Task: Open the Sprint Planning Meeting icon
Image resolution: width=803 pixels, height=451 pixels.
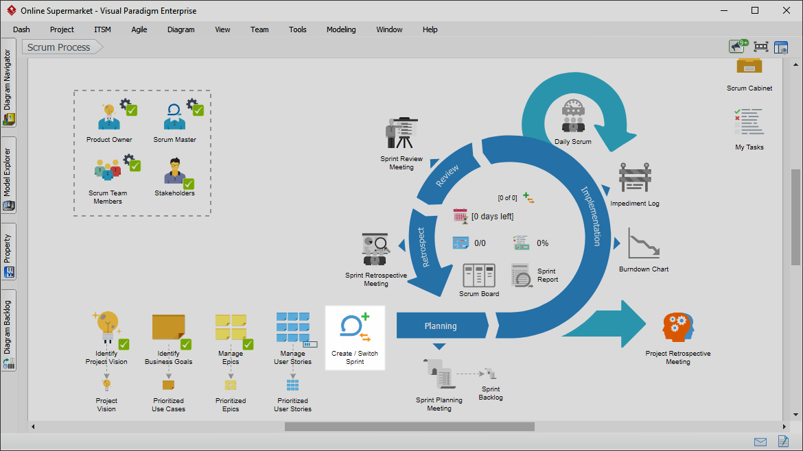Action: 439,374
